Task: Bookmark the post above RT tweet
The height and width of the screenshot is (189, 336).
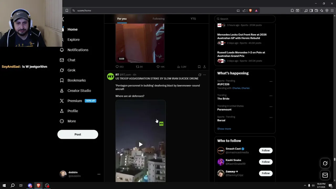Action: click(x=199, y=67)
